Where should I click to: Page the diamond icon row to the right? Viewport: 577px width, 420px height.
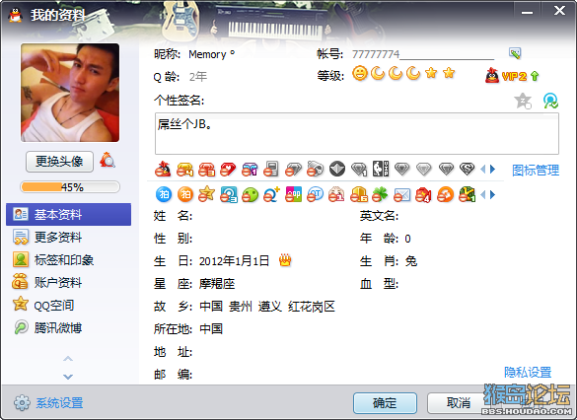pyautogui.click(x=493, y=170)
